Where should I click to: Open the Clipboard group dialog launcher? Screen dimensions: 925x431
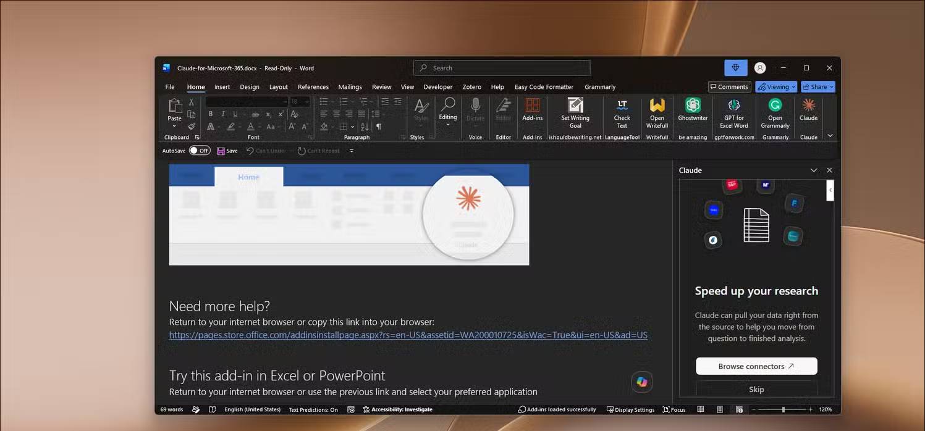197,137
